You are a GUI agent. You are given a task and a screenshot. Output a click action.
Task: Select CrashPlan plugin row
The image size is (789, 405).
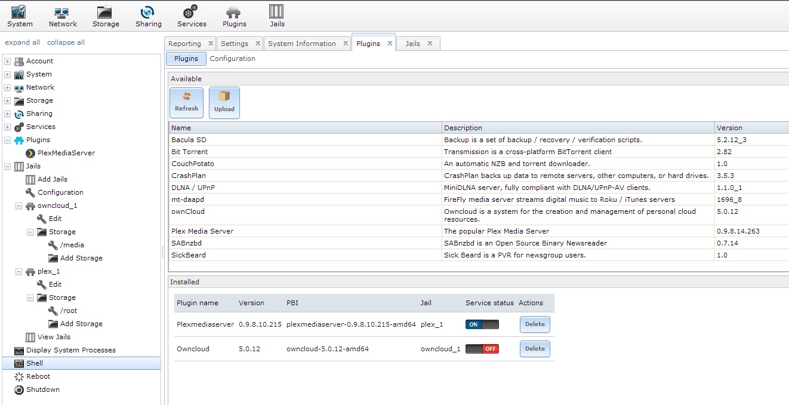point(479,176)
